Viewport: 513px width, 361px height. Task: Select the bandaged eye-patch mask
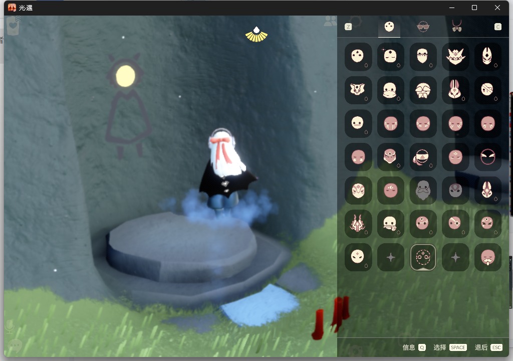[488, 90]
